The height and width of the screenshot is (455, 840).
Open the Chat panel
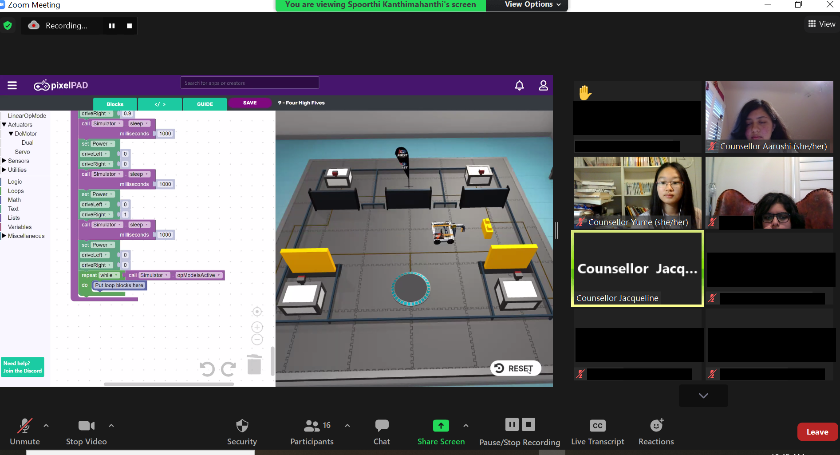pyautogui.click(x=382, y=431)
